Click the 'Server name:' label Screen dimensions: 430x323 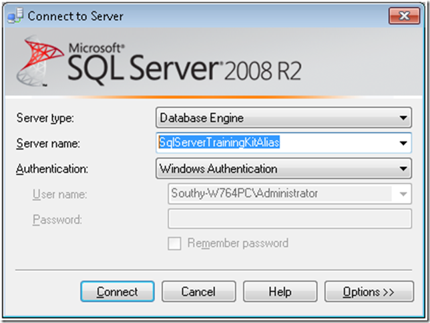[x=48, y=143]
